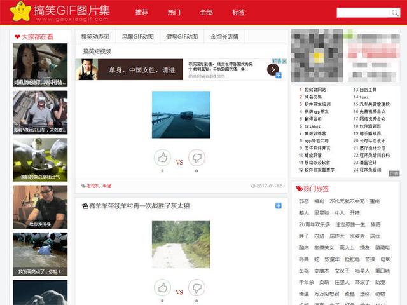
Task: Click the 周星驰 hot tag
Action: point(322,213)
